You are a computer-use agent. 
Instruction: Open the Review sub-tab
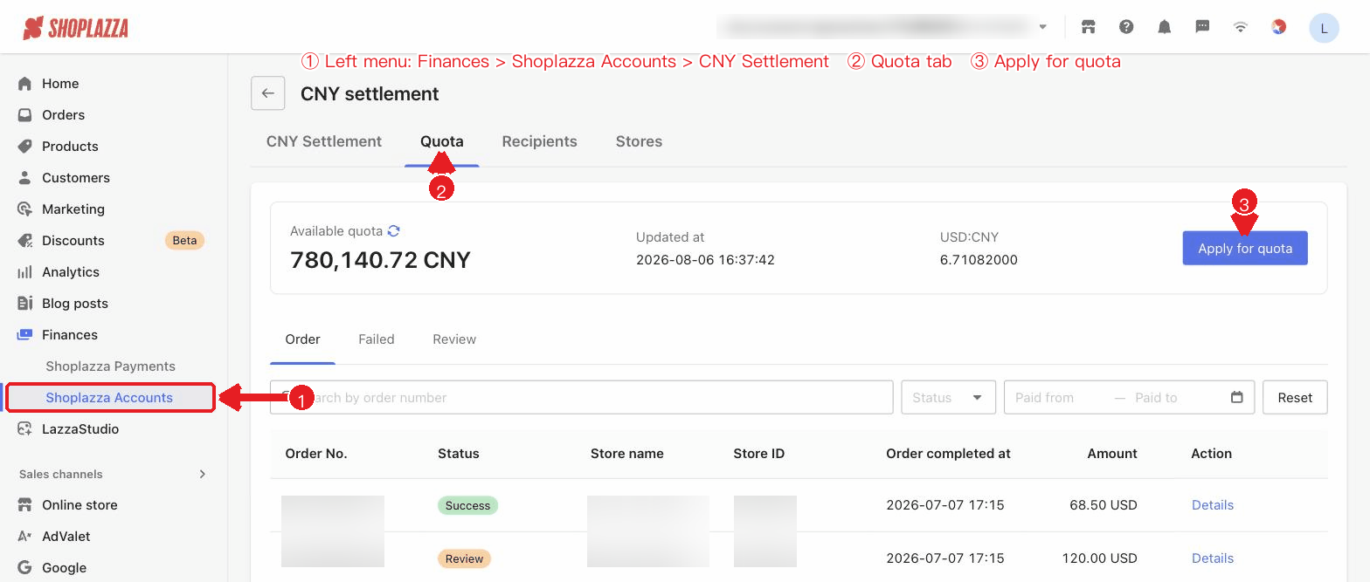pos(454,339)
